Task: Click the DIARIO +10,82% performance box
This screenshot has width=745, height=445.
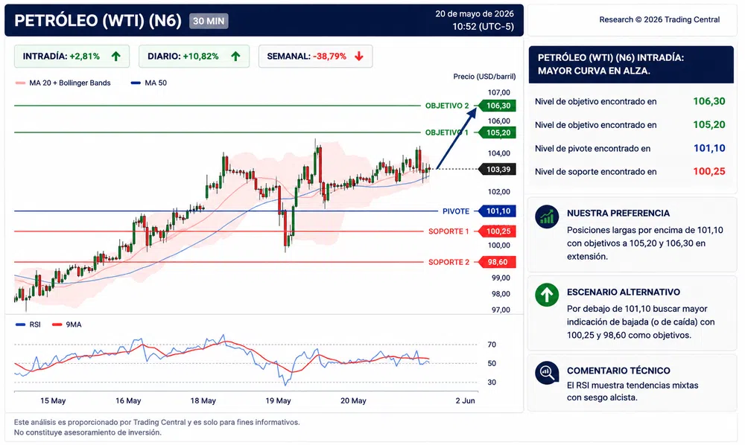Action: pyautogui.click(x=194, y=57)
